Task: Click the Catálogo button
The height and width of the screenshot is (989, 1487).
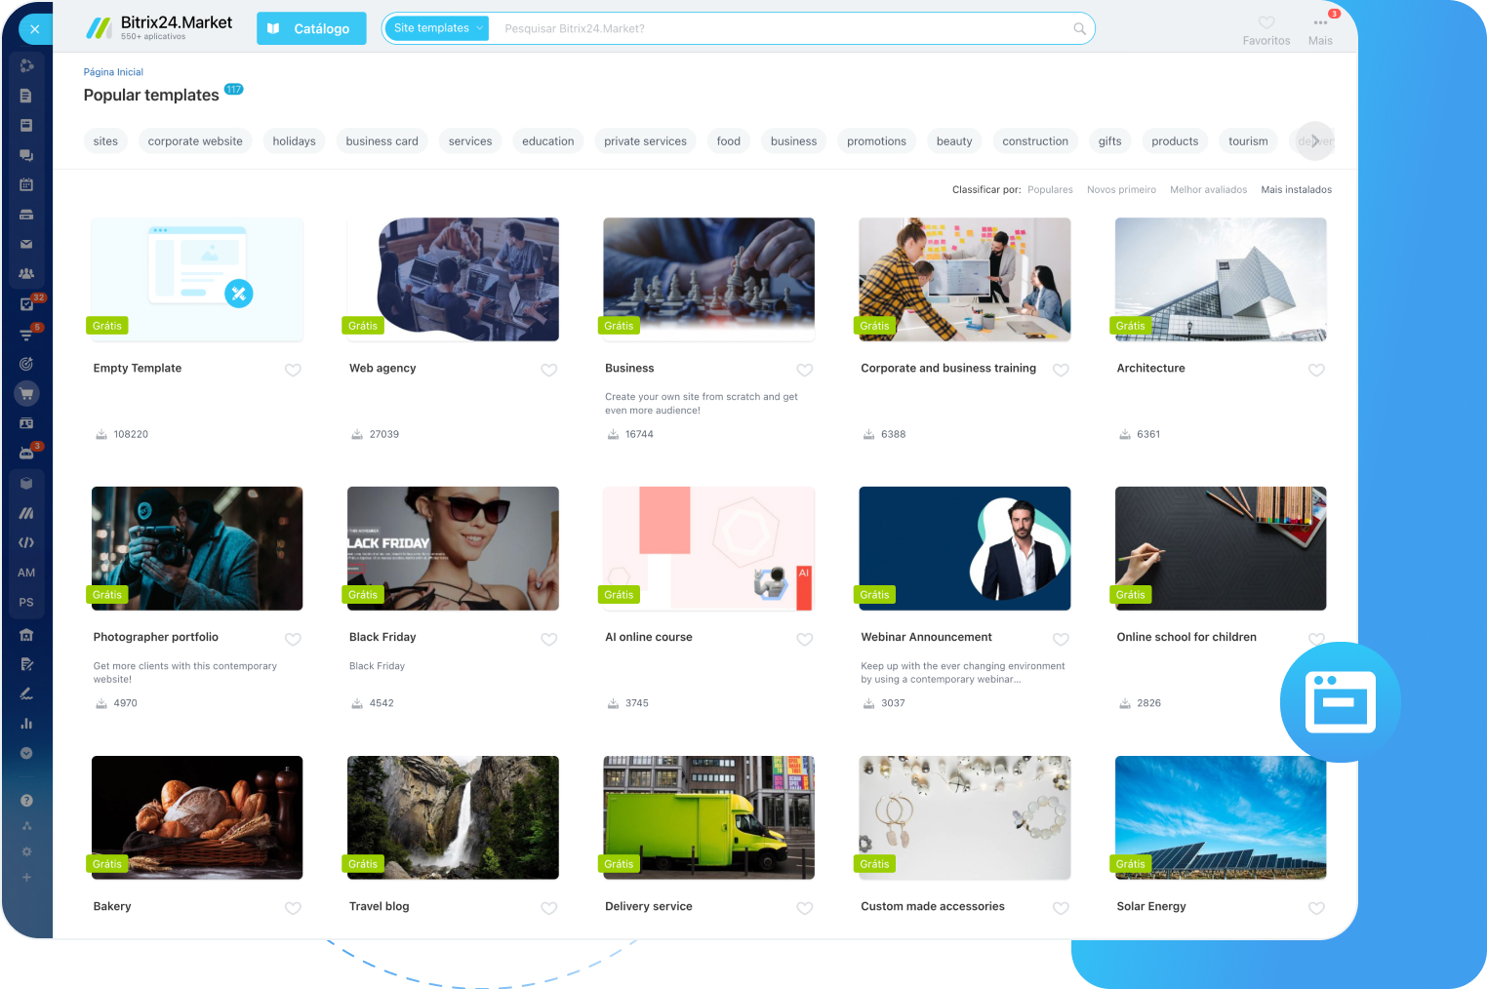Action: (311, 28)
